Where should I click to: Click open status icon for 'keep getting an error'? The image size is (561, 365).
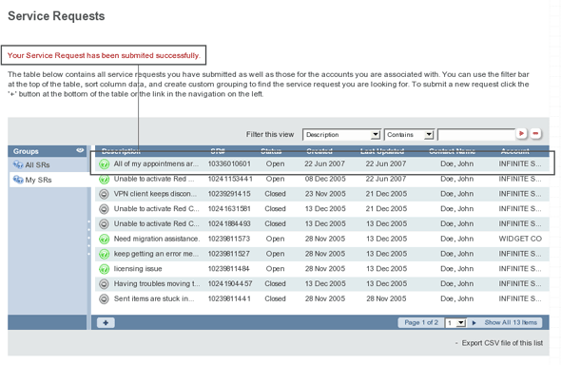[x=104, y=254]
